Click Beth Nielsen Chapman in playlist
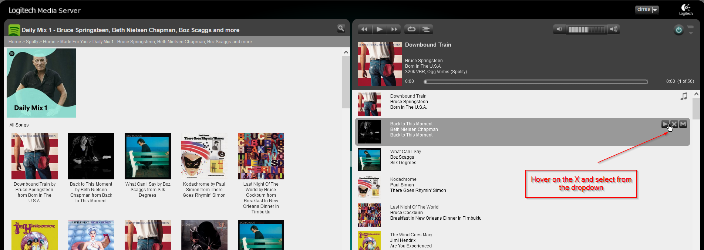This screenshot has width=704, height=250. pyautogui.click(x=414, y=129)
